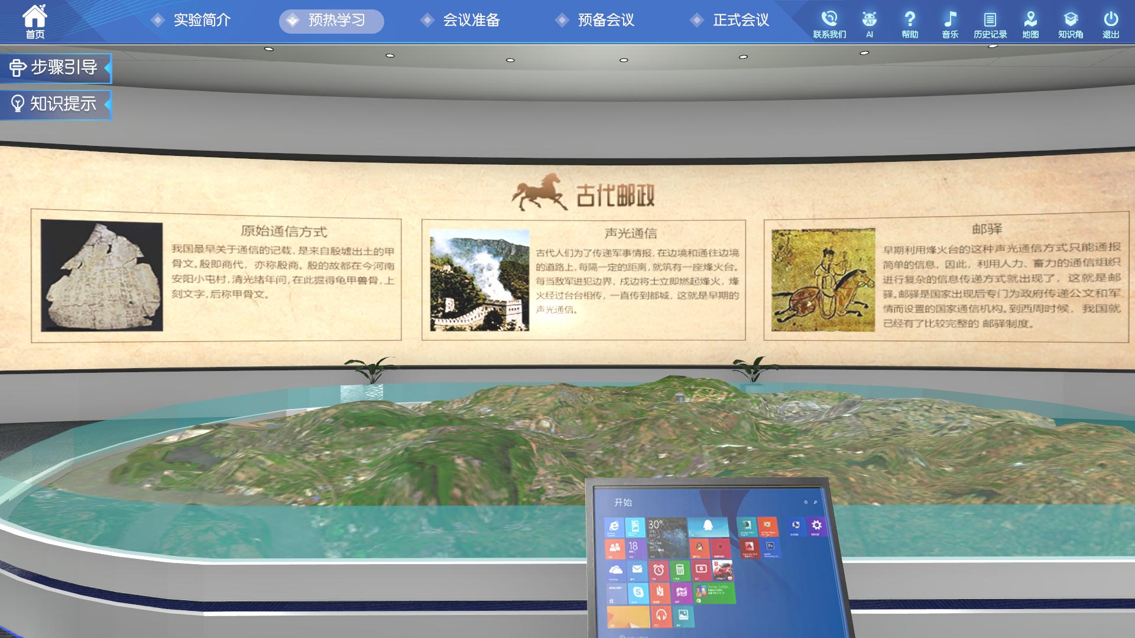Open the 帮助 help question mark
This screenshot has height=638, width=1135.
(910, 24)
